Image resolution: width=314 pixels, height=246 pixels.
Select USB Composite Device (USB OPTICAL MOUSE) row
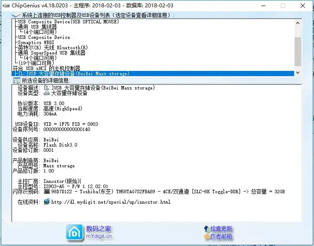(68, 22)
